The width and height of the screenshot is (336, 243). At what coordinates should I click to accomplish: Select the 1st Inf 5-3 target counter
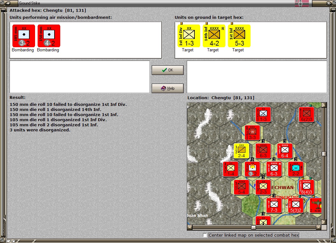(239, 36)
